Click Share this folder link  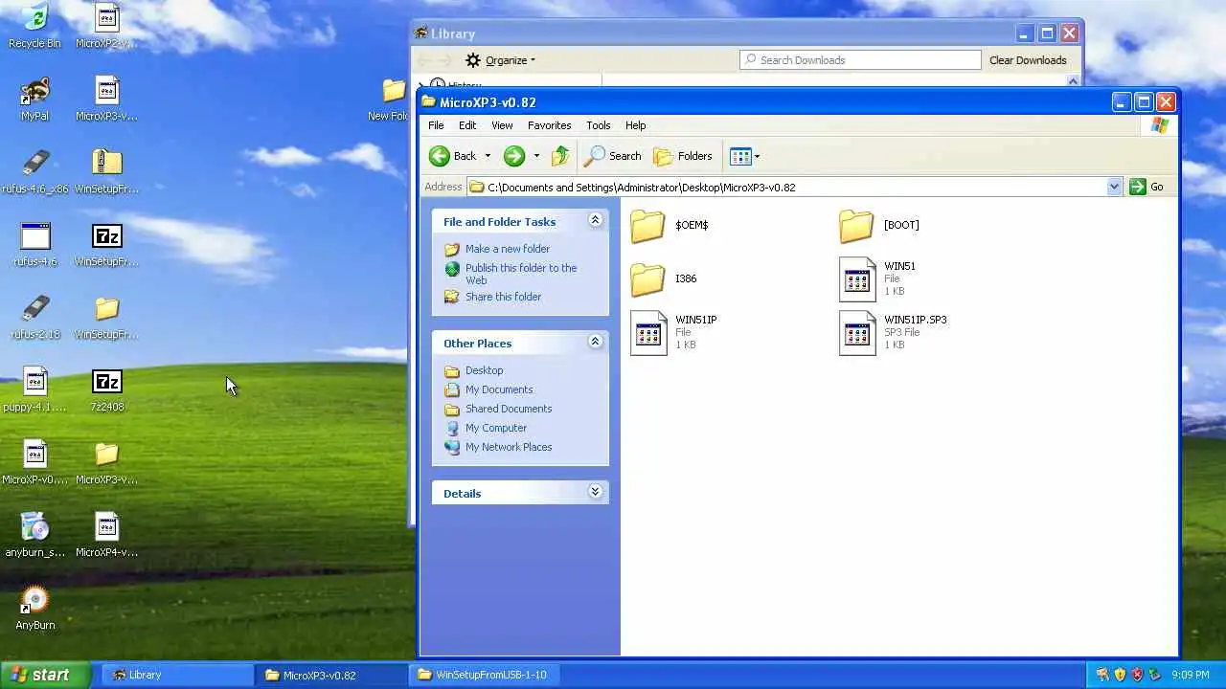click(x=503, y=297)
